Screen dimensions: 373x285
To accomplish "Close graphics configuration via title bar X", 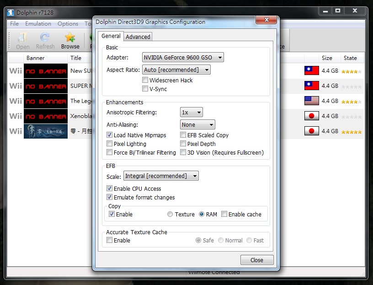I will (x=266, y=20).
